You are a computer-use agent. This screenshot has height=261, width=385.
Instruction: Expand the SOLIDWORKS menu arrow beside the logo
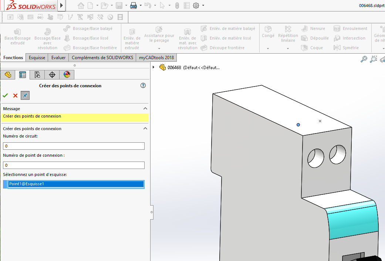click(62, 6)
